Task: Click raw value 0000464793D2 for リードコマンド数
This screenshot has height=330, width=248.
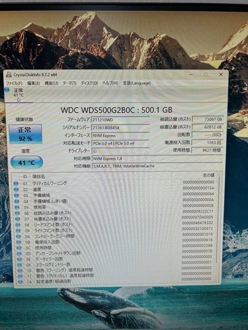Action: [198, 223]
